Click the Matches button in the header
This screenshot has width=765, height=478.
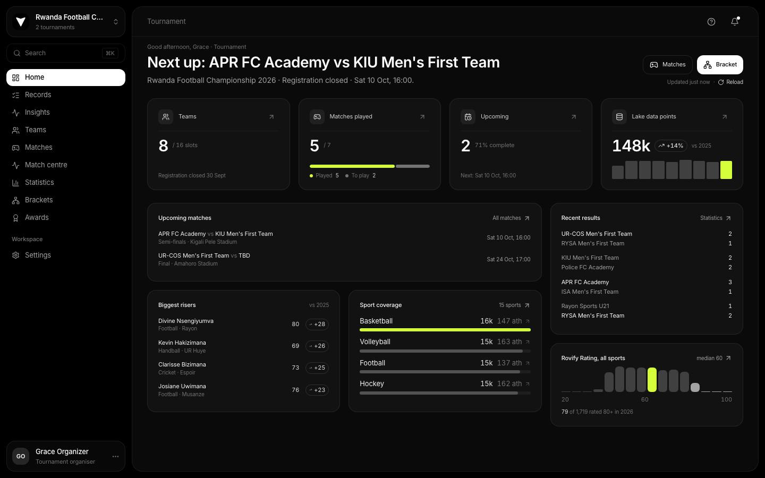coord(668,65)
